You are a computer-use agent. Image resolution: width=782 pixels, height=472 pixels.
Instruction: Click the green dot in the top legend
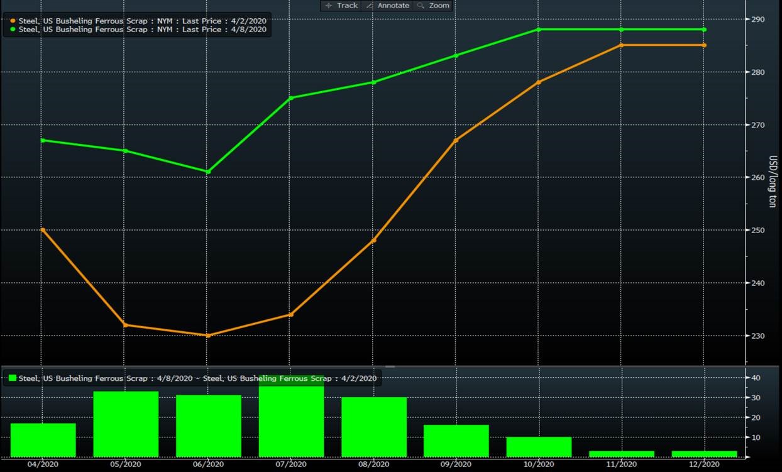pyautogui.click(x=13, y=29)
